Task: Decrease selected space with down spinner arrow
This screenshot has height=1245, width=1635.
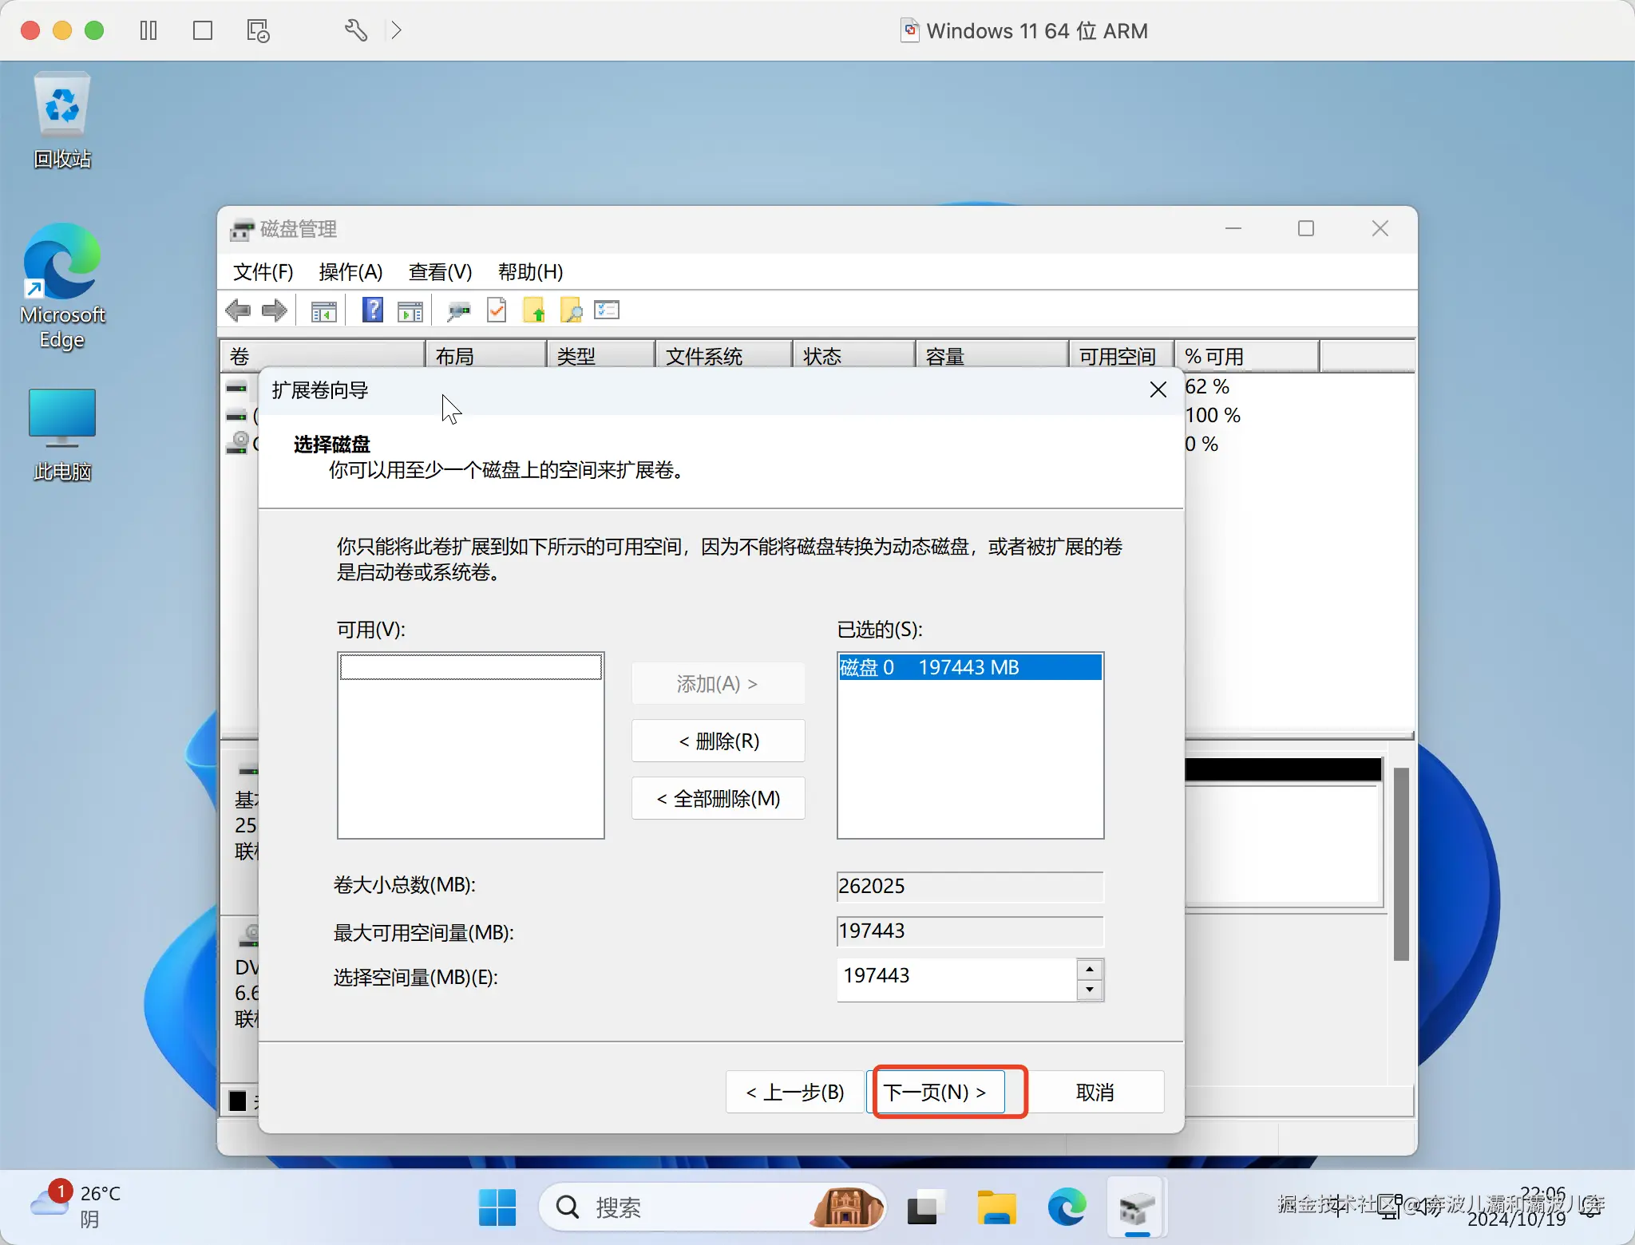Action: pyautogui.click(x=1089, y=990)
